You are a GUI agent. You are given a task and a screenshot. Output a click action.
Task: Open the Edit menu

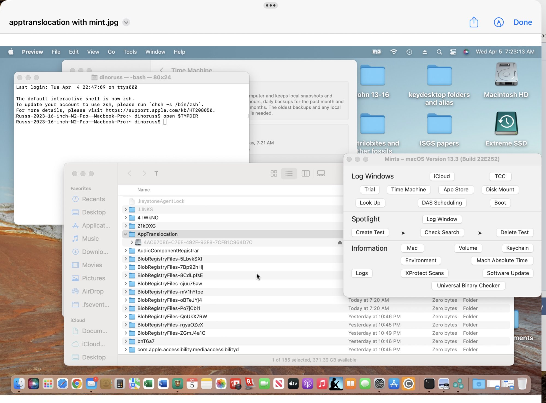(73, 52)
